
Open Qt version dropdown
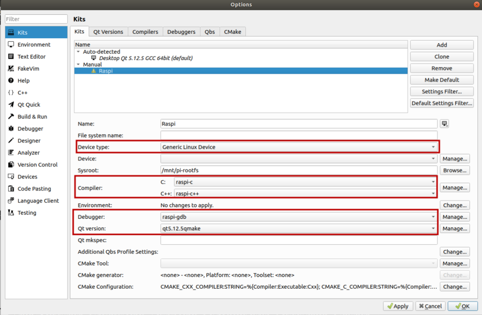click(299, 229)
